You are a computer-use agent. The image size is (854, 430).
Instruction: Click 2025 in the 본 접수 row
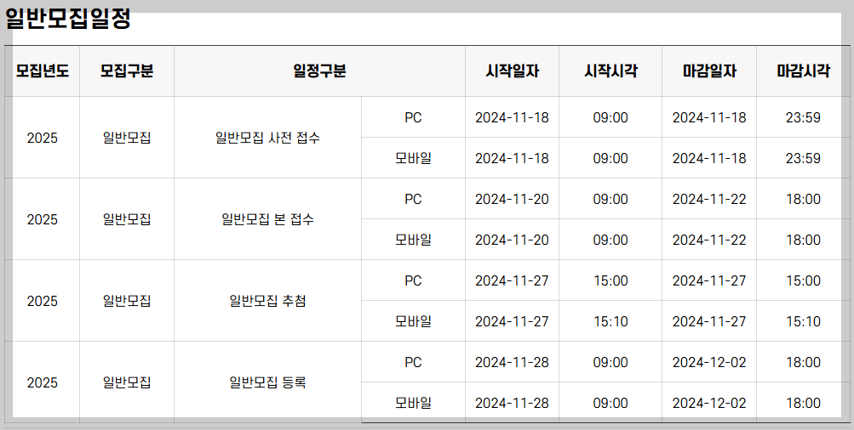pos(43,219)
